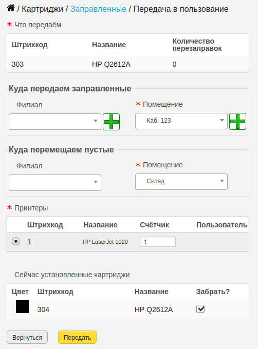
Task: Go to Заправленные breadcrumb link
Action: [98, 9]
